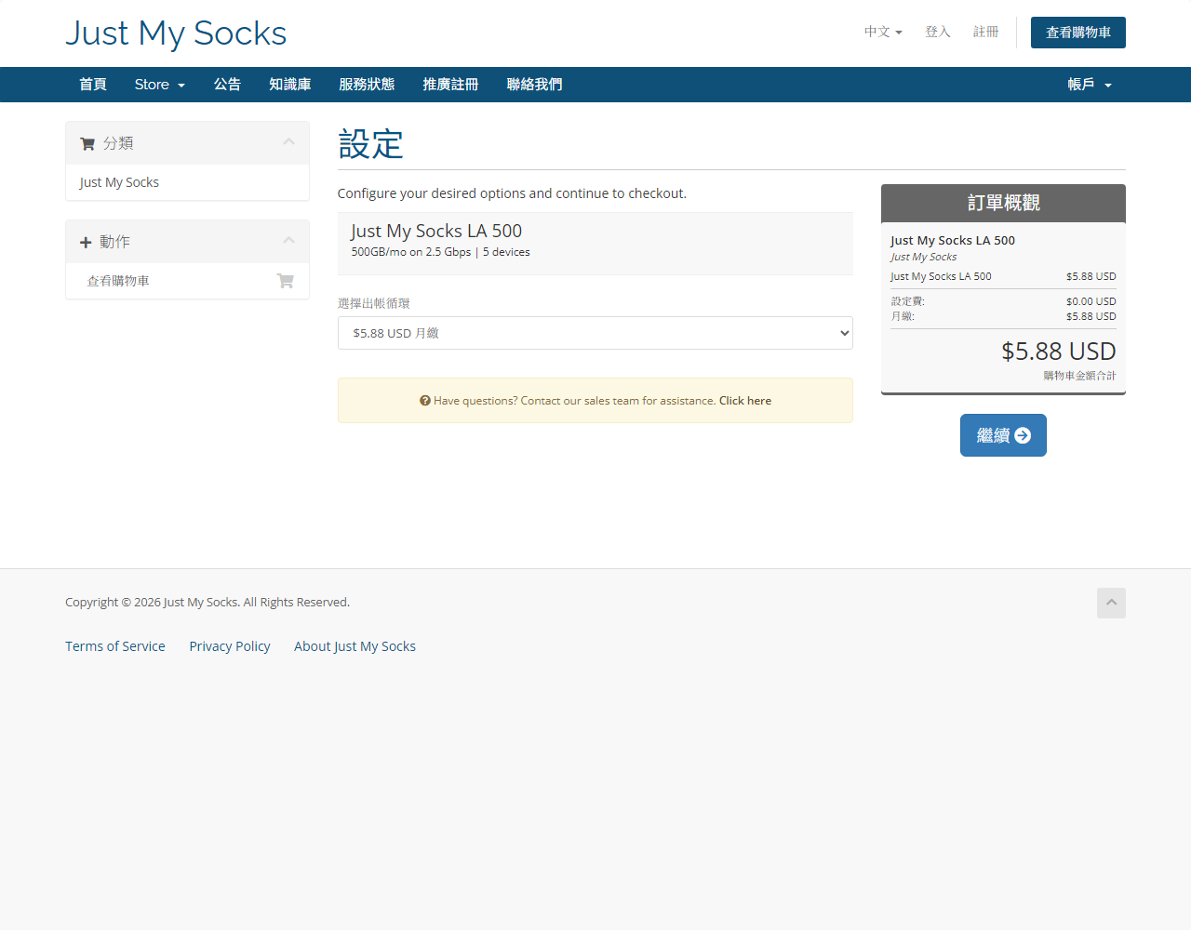
Task: Collapse the 動作 panel chevron
Action: coord(288,241)
